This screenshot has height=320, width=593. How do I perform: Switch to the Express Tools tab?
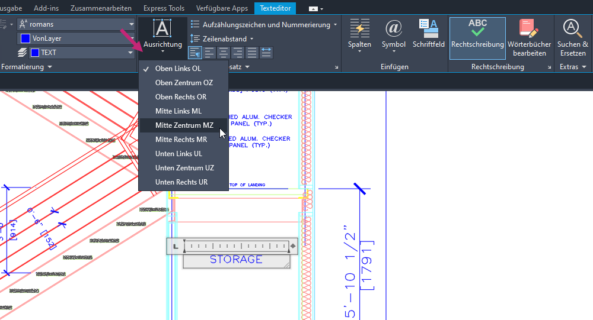(x=164, y=8)
